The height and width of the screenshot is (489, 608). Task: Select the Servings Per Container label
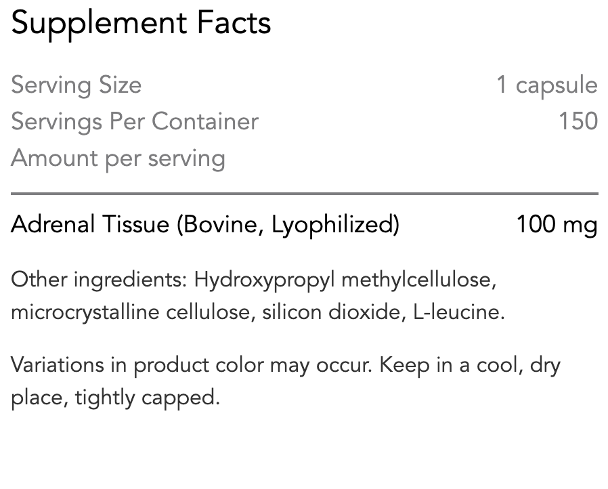(x=135, y=121)
